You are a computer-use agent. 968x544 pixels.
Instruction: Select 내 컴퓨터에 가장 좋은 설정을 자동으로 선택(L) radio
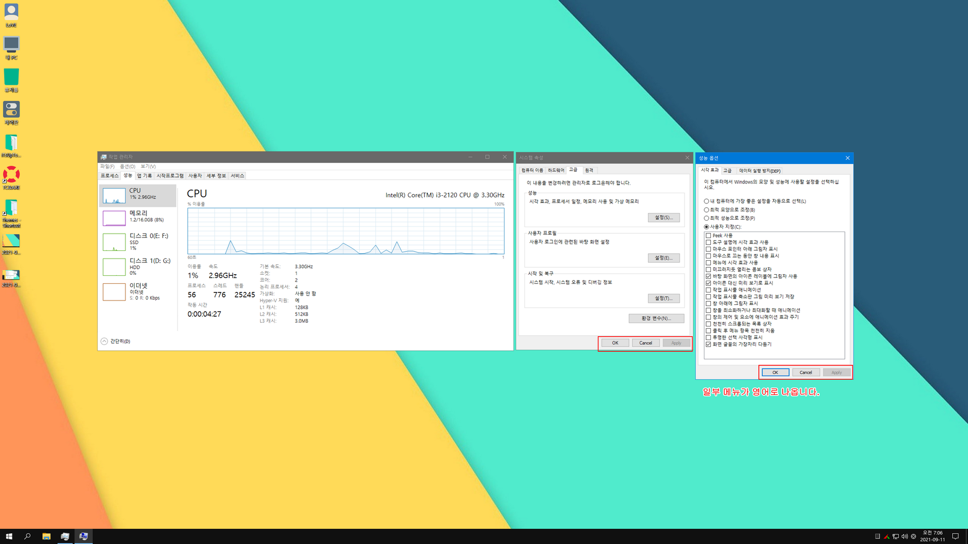point(755,201)
